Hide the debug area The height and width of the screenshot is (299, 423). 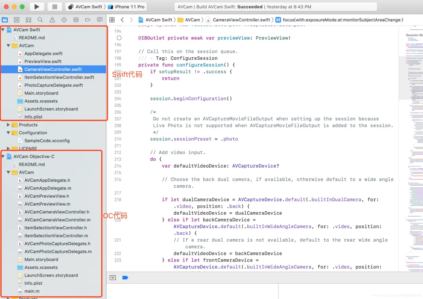pos(113,278)
